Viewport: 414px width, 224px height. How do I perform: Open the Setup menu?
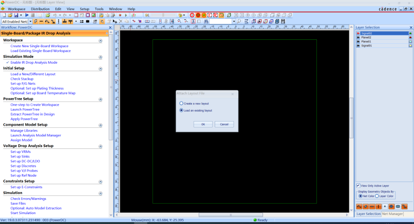85,9
